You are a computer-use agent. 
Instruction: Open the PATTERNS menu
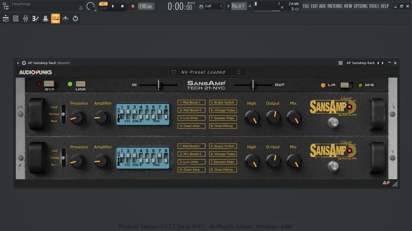335,6
